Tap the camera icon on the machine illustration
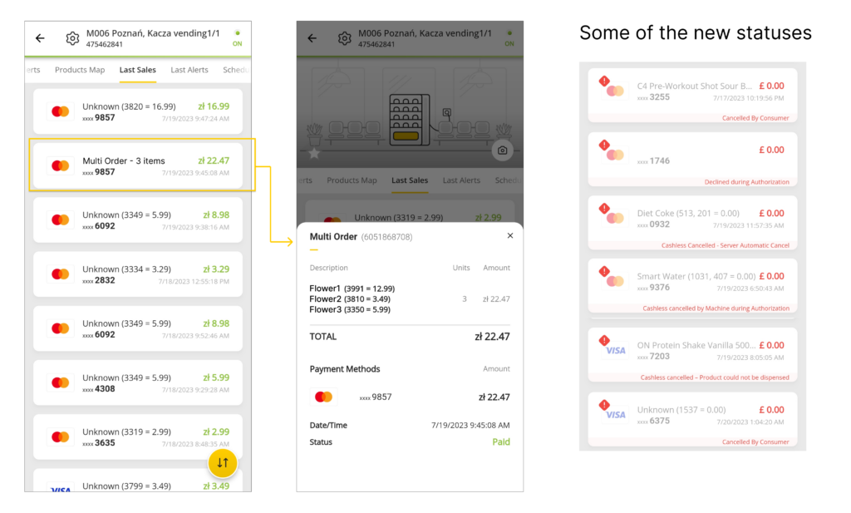This screenshot has width=851, height=513. (502, 150)
